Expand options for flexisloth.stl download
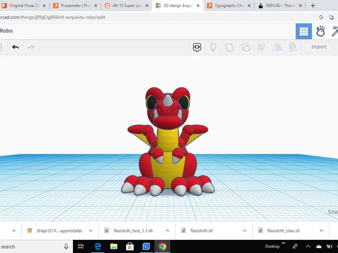This screenshot has width=338, height=253. coord(245,231)
